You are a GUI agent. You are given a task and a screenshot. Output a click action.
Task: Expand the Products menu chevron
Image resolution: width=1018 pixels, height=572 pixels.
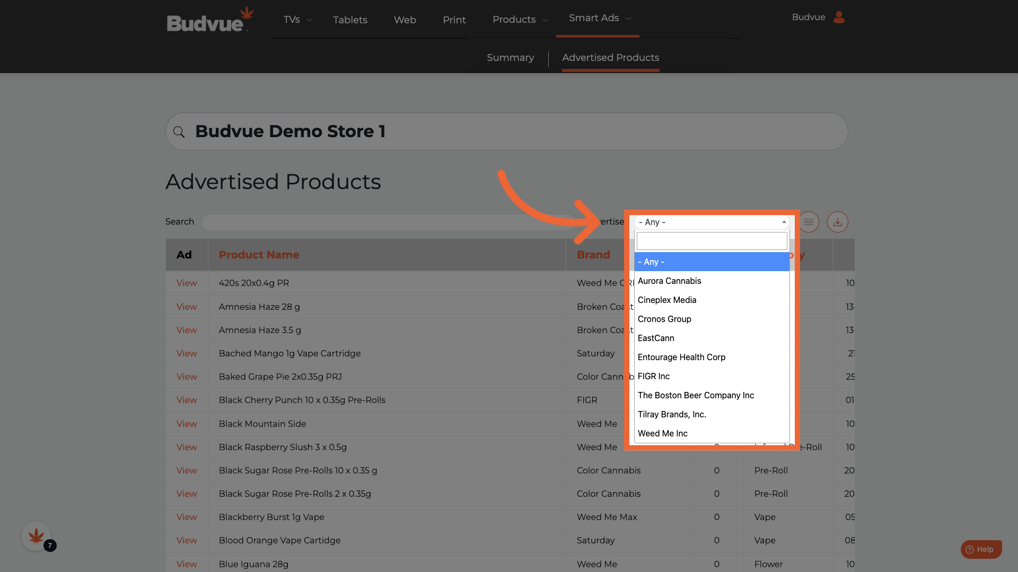tap(545, 20)
